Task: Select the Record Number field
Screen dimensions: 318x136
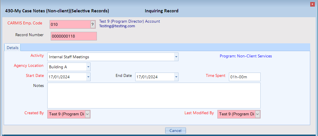Action: pyautogui.click(x=74, y=36)
